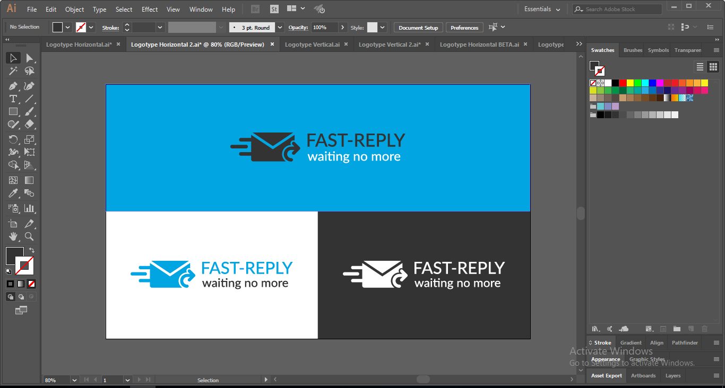Switch swatches panel to thumbnail grid view
This screenshot has height=388, width=725.
click(x=713, y=67)
